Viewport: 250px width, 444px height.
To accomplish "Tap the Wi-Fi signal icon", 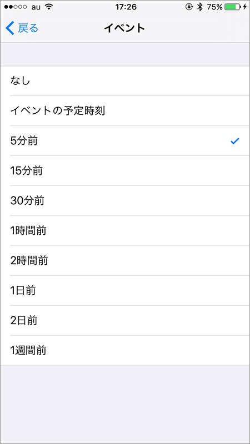I will tap(49, 7).
